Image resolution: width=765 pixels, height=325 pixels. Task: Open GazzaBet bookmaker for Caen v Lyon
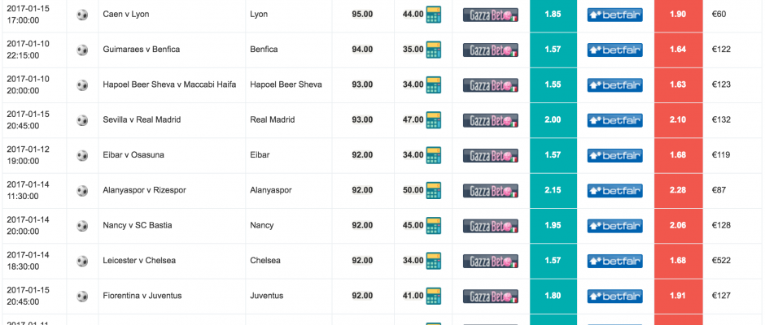(x=490, y=15)
